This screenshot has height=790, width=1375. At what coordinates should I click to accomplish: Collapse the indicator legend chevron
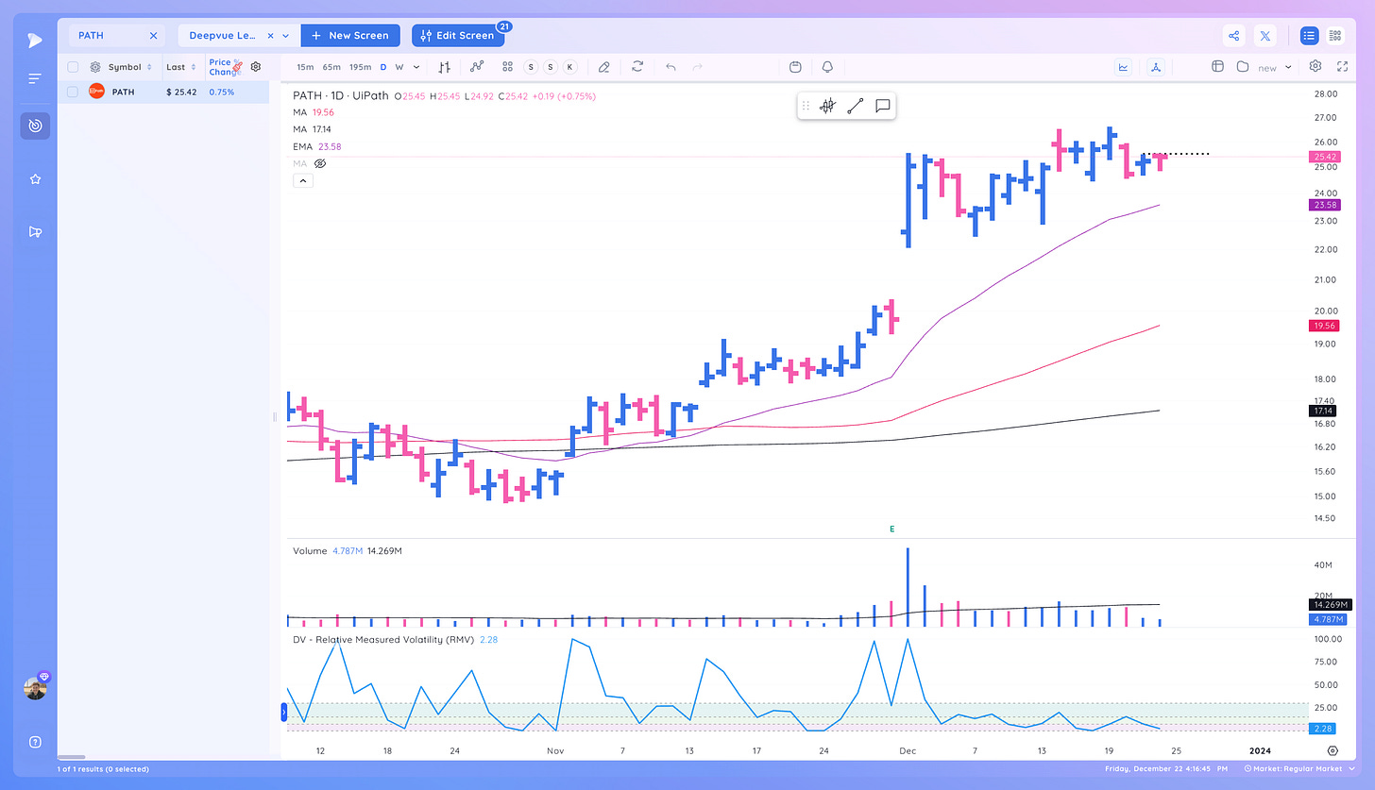tap(303, 180)
